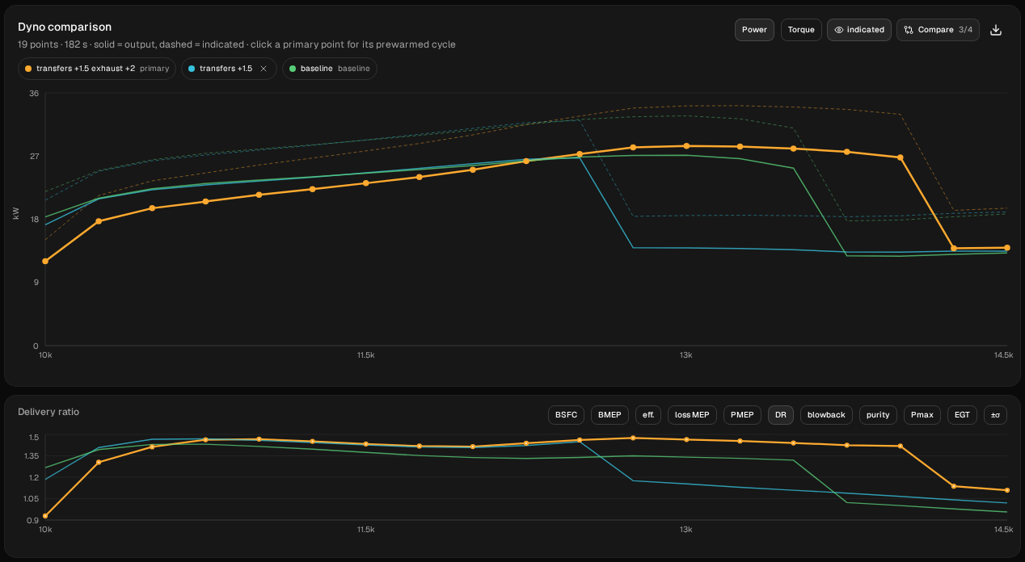Select the transfers +1.5 run chip
This screenshot has height=562, width=1025.
click(230, 69)
